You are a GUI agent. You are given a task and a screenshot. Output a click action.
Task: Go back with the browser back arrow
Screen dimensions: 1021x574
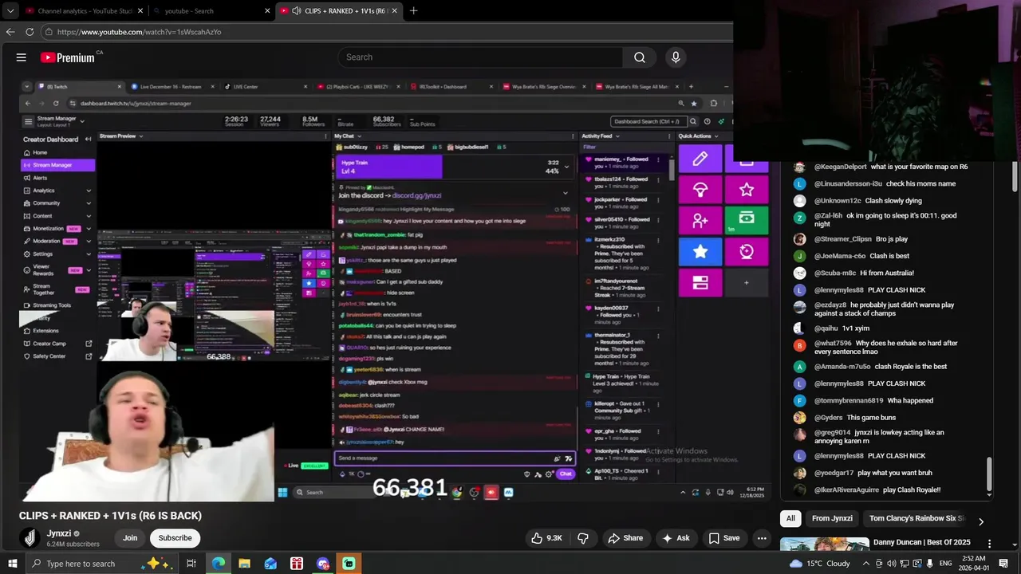(x=10, y=32)
